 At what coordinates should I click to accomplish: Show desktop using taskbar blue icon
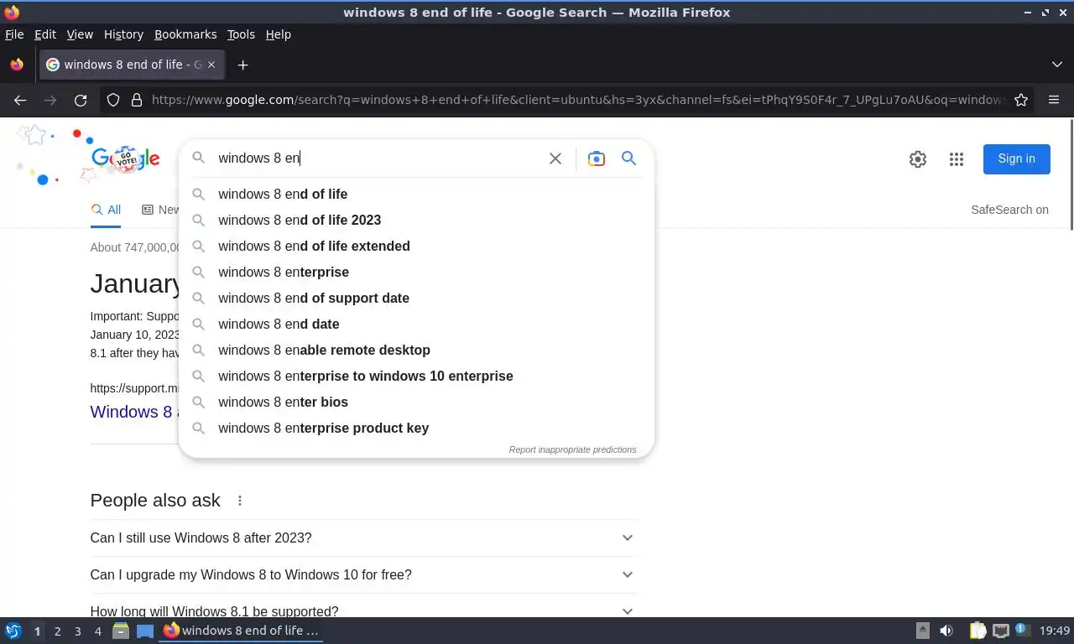(145, 631)
